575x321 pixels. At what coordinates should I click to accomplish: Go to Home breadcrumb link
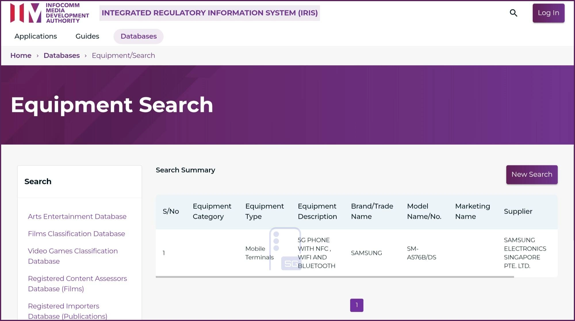point(21,55)
